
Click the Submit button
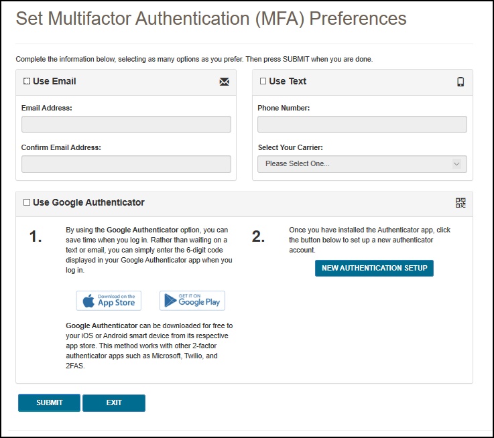(x=50, y=403)
